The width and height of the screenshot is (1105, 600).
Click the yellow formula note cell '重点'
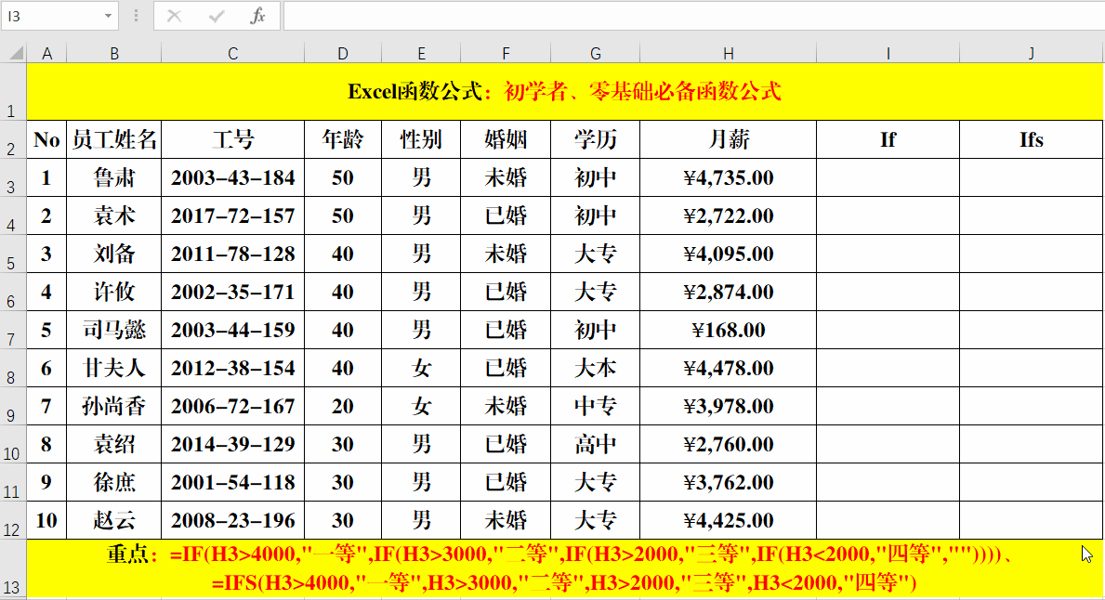coord(564,568)
